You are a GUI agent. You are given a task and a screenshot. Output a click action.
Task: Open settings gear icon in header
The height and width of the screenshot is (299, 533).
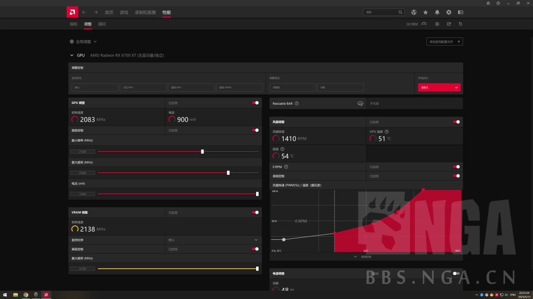[x=449, y=12]
